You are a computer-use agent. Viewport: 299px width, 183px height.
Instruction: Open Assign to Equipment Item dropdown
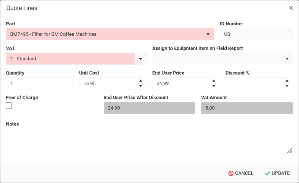[x=287, y=59]
